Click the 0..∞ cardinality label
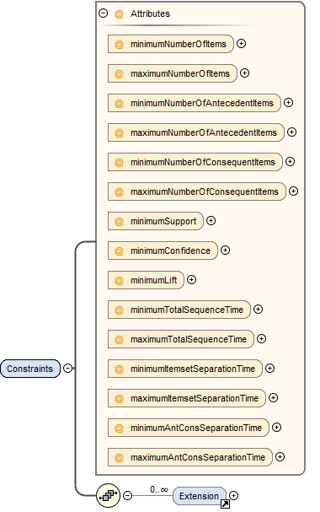The height and width of the screenshot is (512, 320). pos(159,489)
